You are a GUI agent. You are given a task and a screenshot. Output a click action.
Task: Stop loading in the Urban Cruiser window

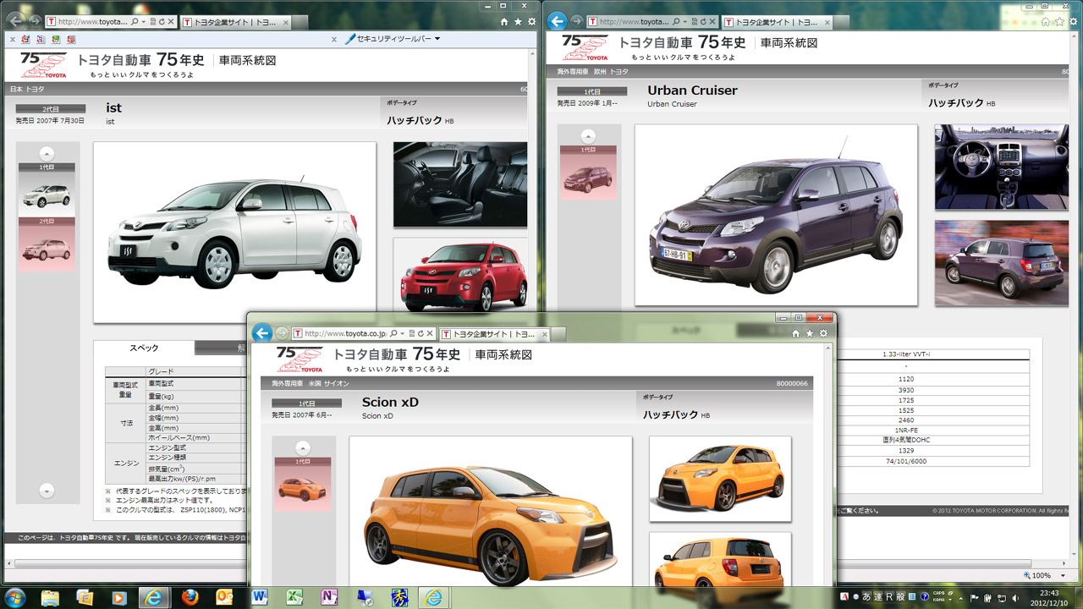[712, 22]
